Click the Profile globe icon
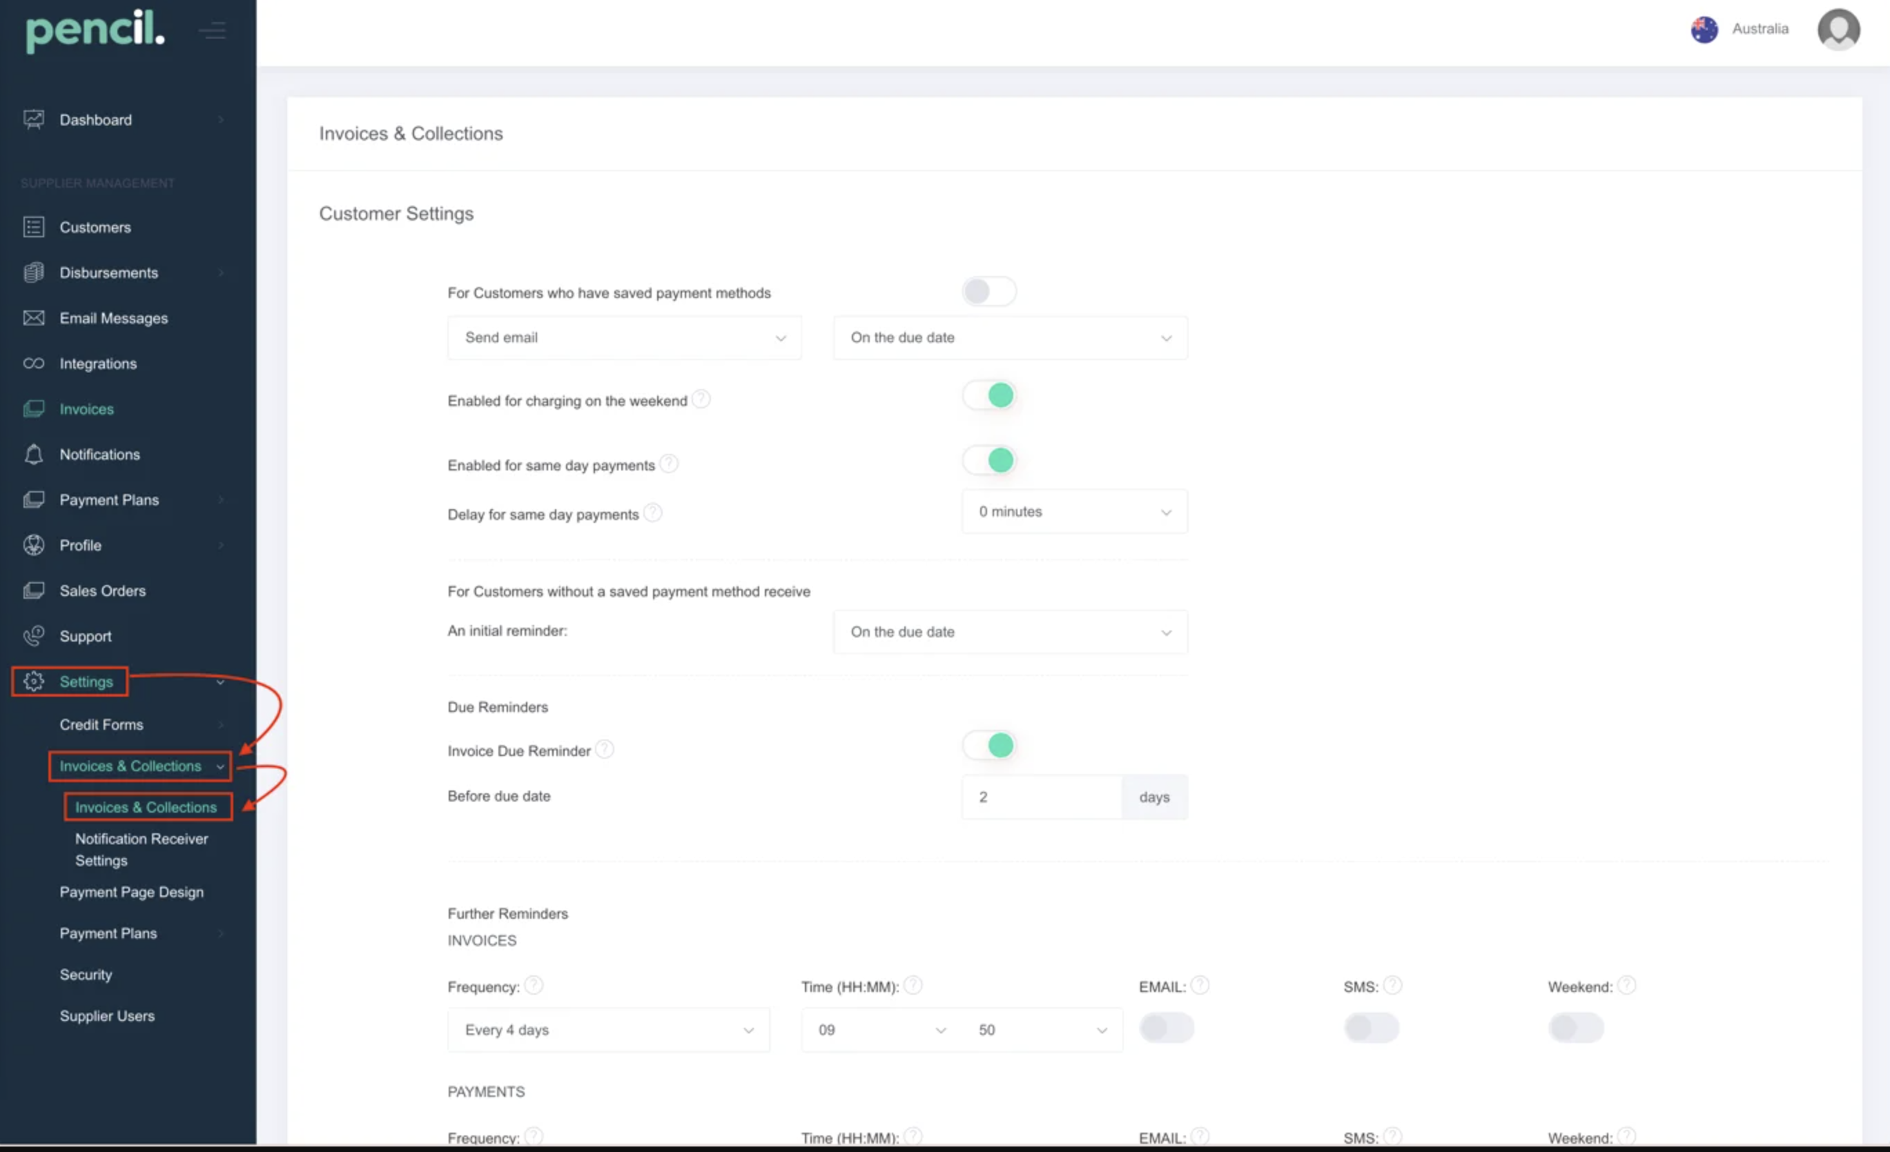 pos(33,545)
